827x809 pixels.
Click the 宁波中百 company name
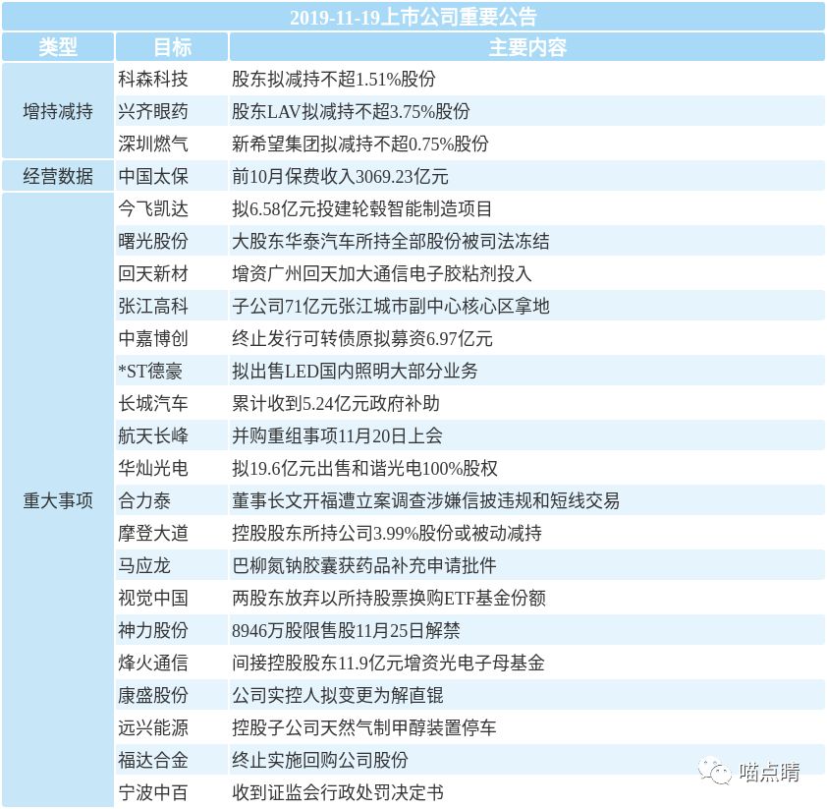pos(153,792)
